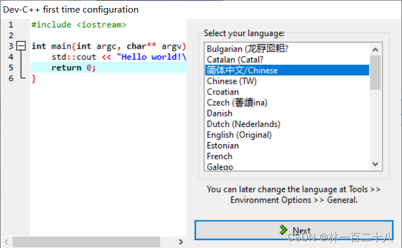Click the int main code line
The image size is (402, 248).
coord(109,46)
